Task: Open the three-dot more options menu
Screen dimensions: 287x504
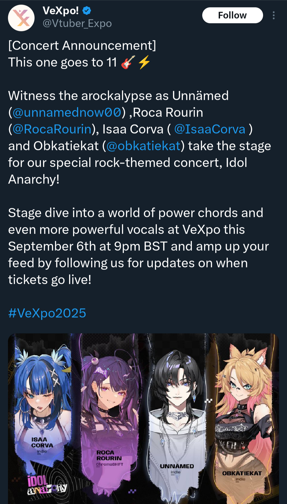Action: (x=273, y=15)
